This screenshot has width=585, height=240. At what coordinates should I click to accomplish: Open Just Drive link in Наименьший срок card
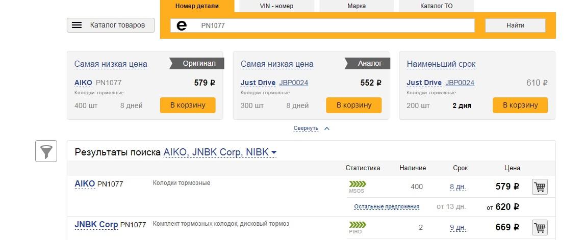424,83
